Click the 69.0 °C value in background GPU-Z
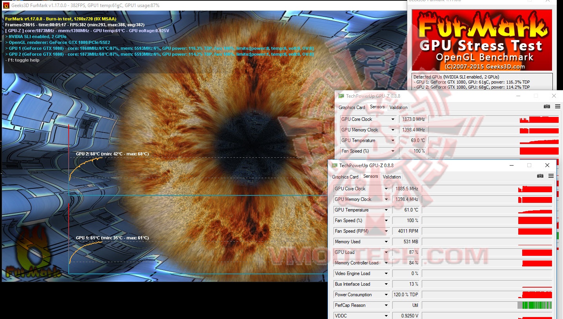The height and width of the screenshot is (319, 563). [x=413, y=140]
